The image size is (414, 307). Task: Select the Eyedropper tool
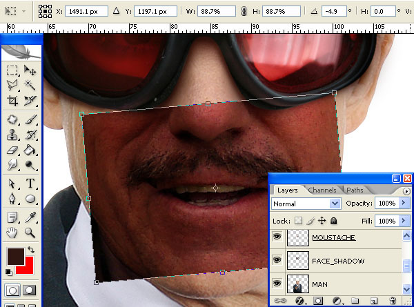point(30,218)
